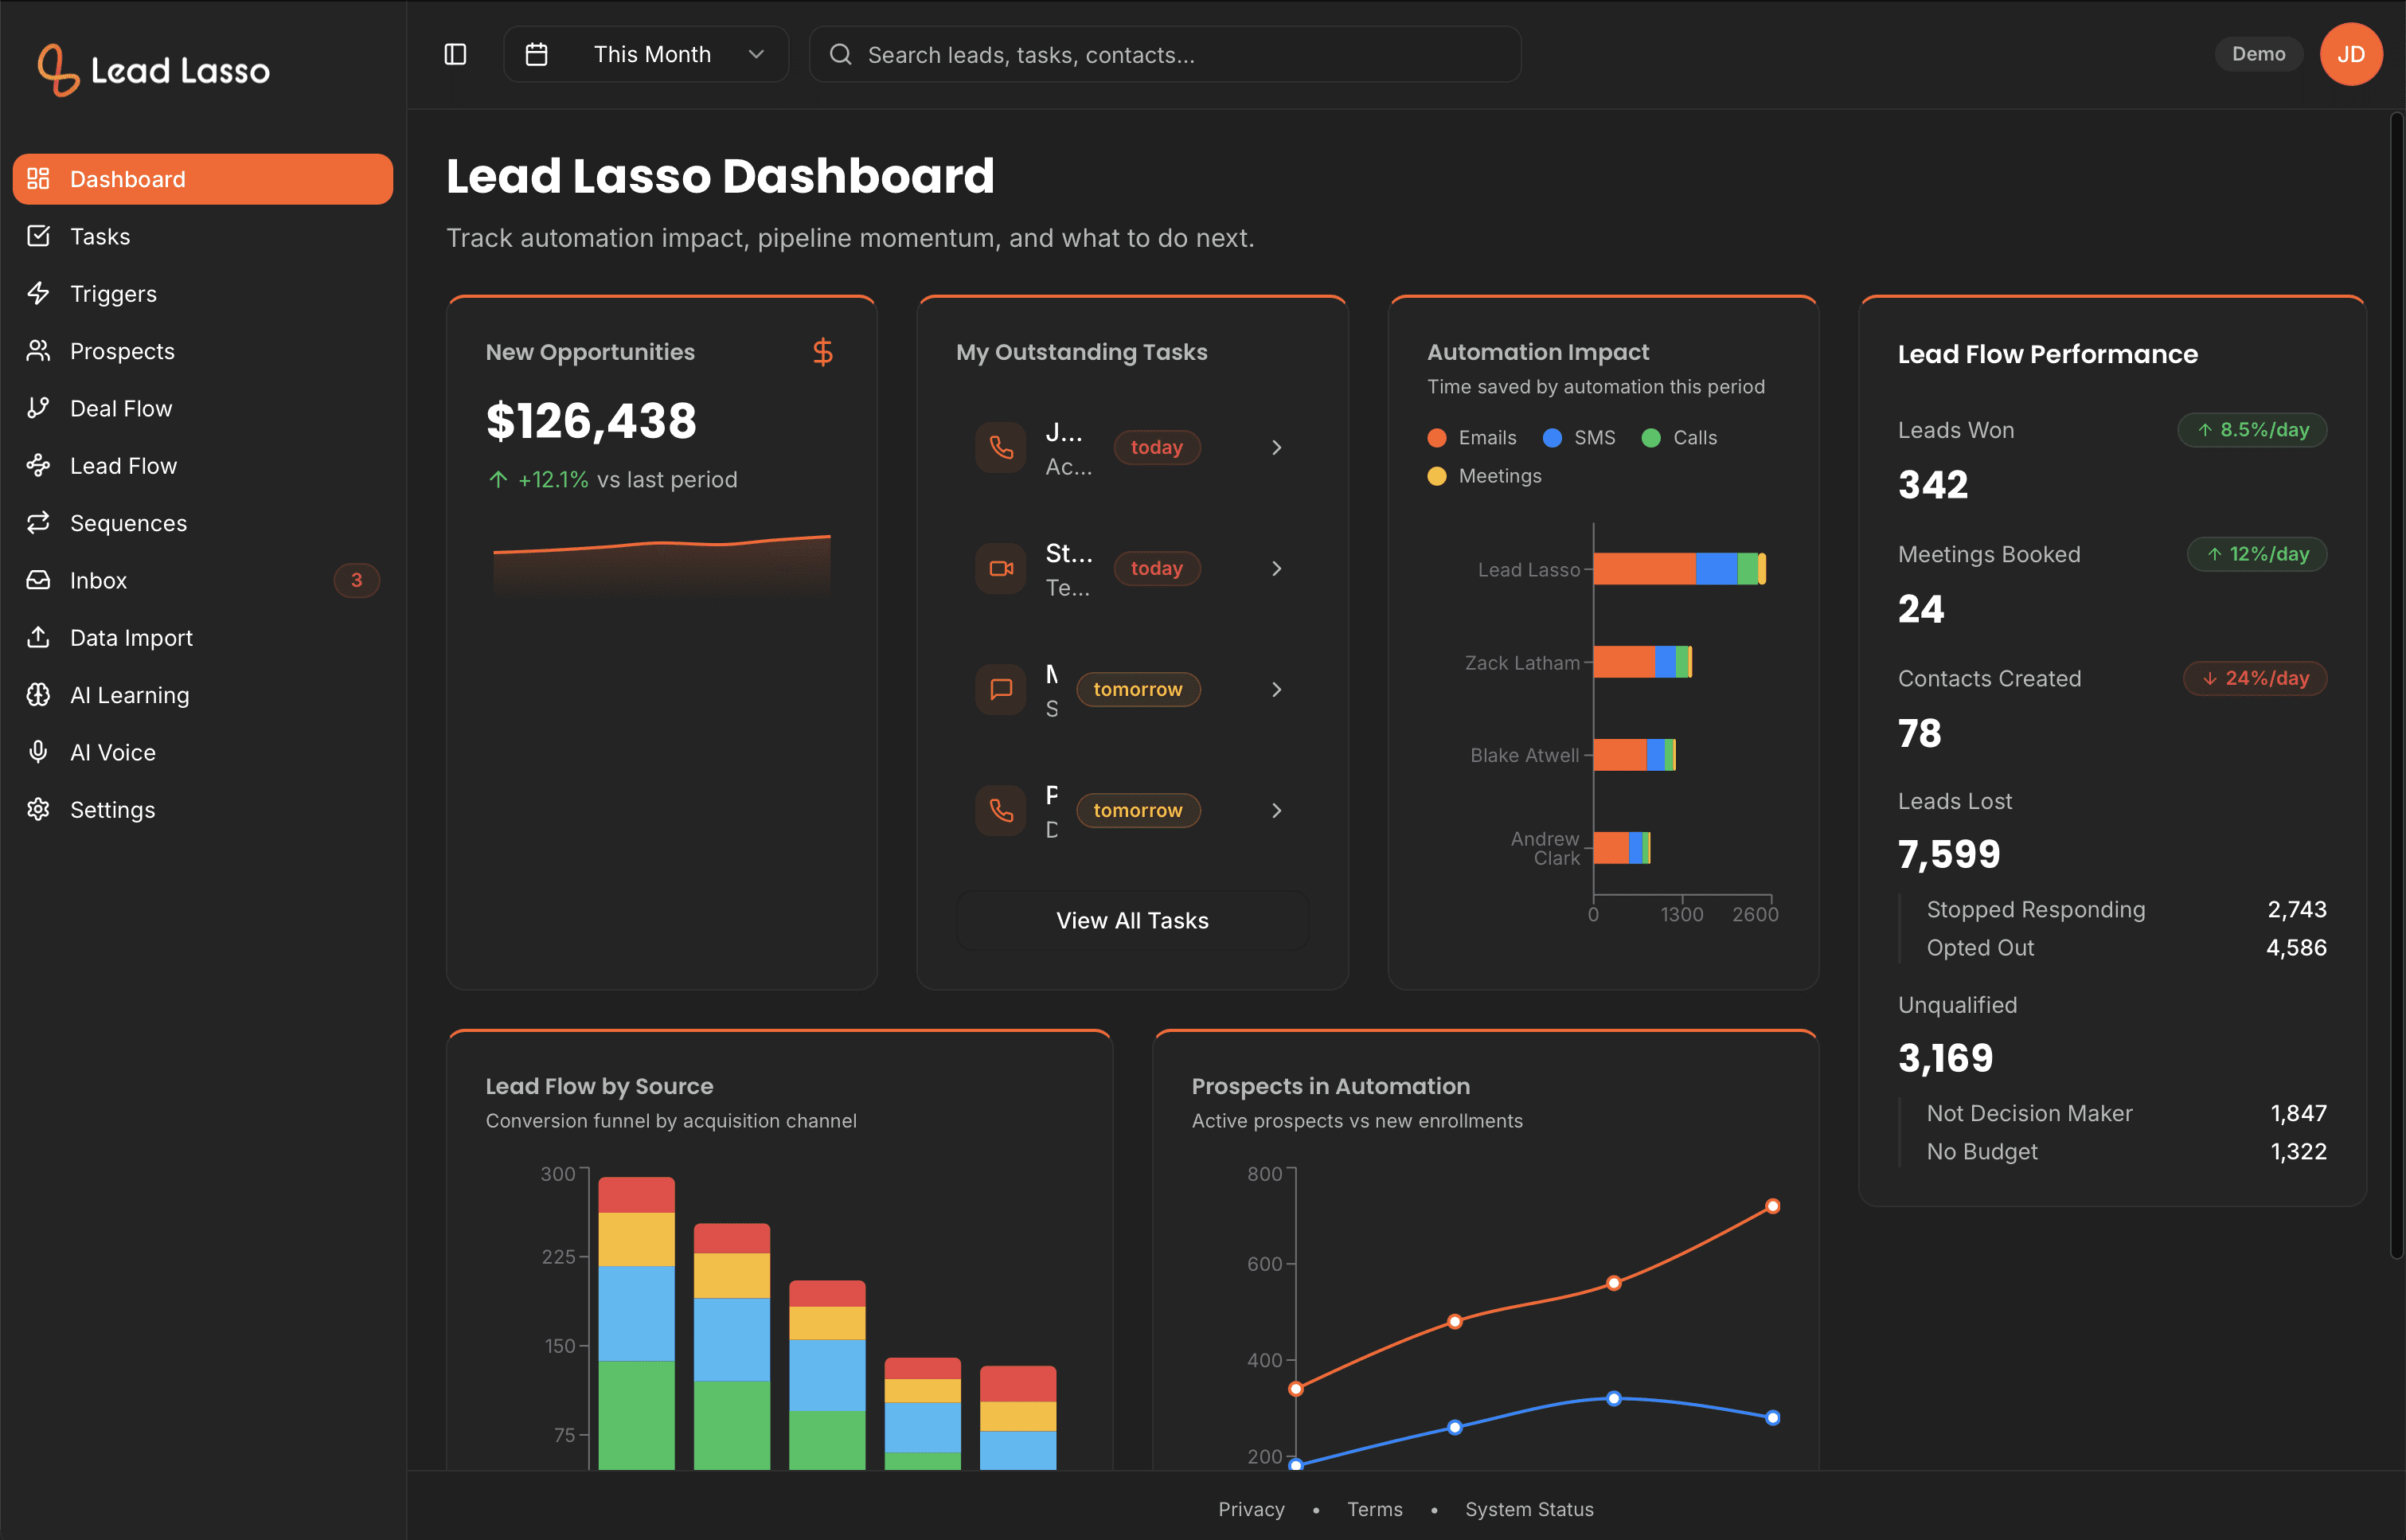Screen dimensions: 2406x1540
Task: Click the chat bubble icon on third task
Action: (1001, 689)
